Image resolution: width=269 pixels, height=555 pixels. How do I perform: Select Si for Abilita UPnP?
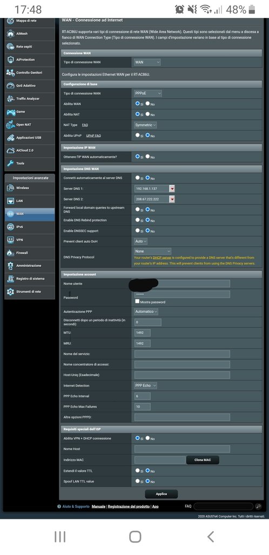coord(138,135)
